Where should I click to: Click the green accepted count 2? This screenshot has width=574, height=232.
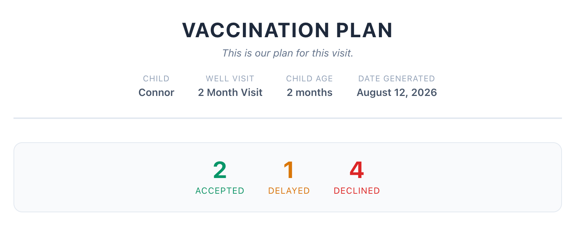click(220, 170)
